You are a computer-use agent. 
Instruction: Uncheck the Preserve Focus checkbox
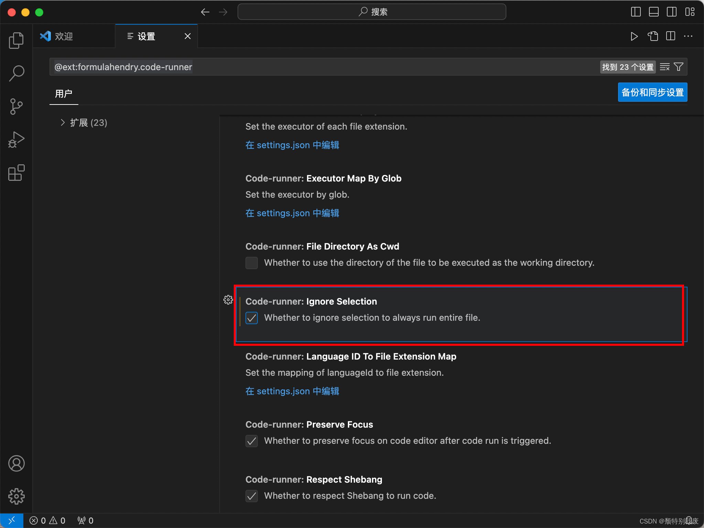pos(252,441)
